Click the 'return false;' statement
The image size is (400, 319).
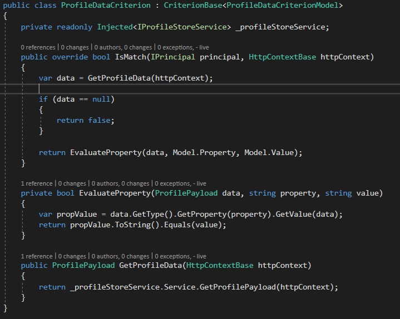click(x=86, y=120)
